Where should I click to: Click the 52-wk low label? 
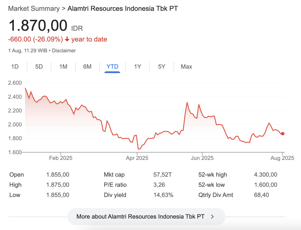(212, 185)
